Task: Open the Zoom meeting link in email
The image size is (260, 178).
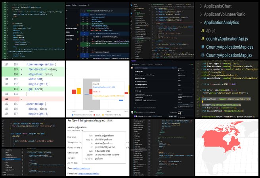Action: click(82, 167)
